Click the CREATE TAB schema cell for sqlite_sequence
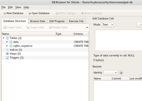Image resolution: width=142 pixels, height=101 pixels. click(81, 46)
